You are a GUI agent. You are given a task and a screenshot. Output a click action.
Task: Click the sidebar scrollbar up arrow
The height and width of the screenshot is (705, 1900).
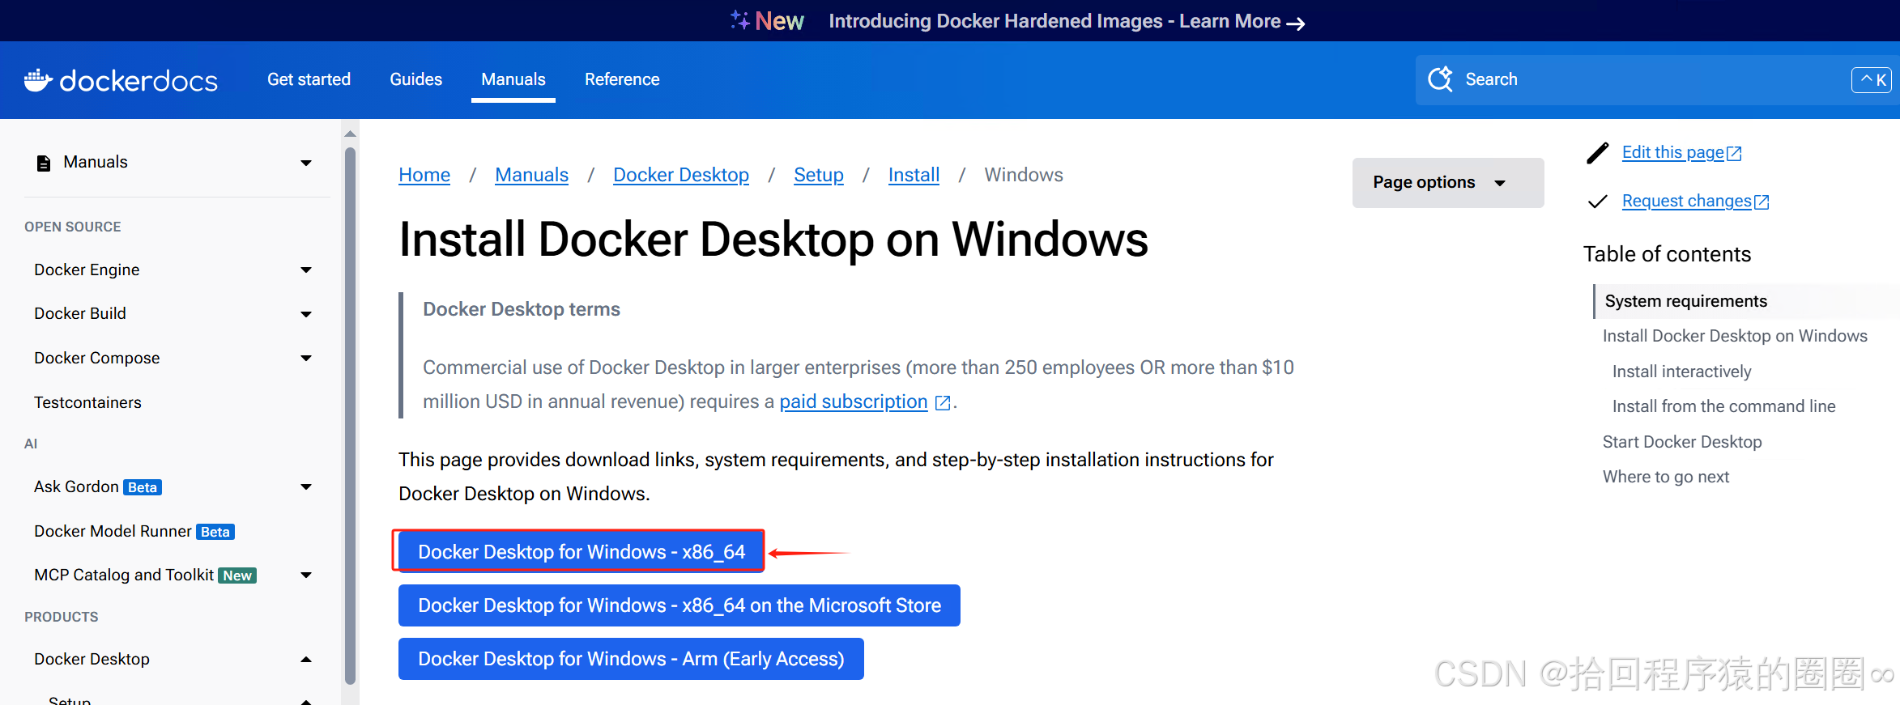click(x=350, y=134)
